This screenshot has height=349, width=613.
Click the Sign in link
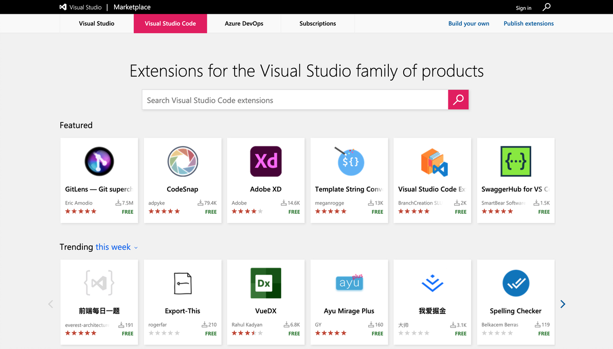[524, 8]
